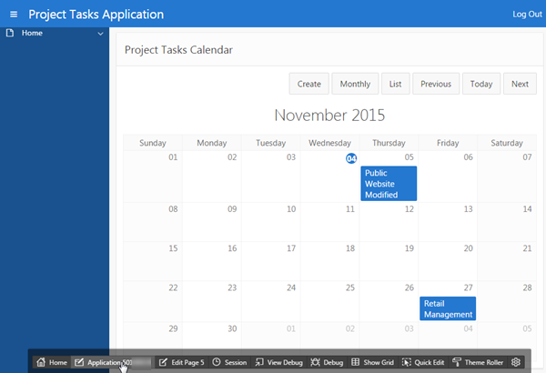Activate the Quick Edit icon
The width and height of the screenshot is (546, 373).
click(407, 362)
